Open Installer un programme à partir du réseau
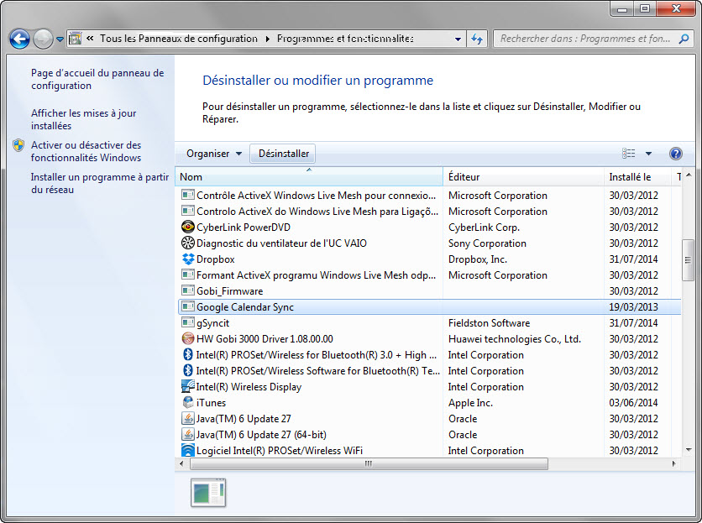702x523 pixels. (100, 183)
